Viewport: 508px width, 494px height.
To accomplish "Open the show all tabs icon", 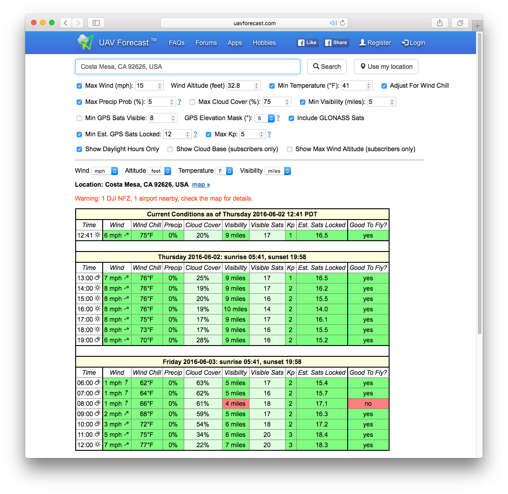I will point(460,23).
